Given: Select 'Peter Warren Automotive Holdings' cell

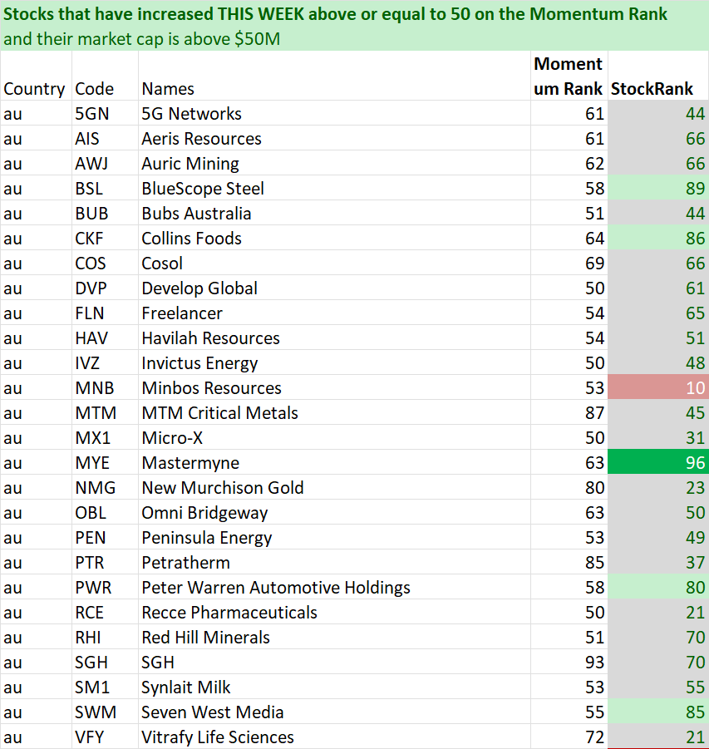Looking at the screenshot, I should coord(334,587).
